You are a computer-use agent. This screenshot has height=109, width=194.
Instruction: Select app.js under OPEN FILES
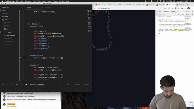(4, 10)
